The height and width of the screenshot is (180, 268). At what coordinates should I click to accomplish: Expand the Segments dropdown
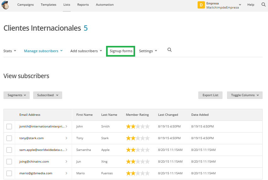(x=16, y=95)
